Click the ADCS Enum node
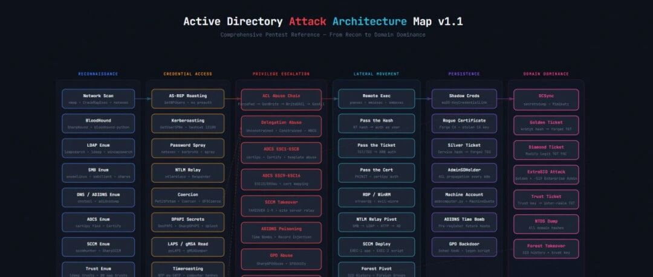Screen dimensions: 653x277 click(x=99, y=223)
